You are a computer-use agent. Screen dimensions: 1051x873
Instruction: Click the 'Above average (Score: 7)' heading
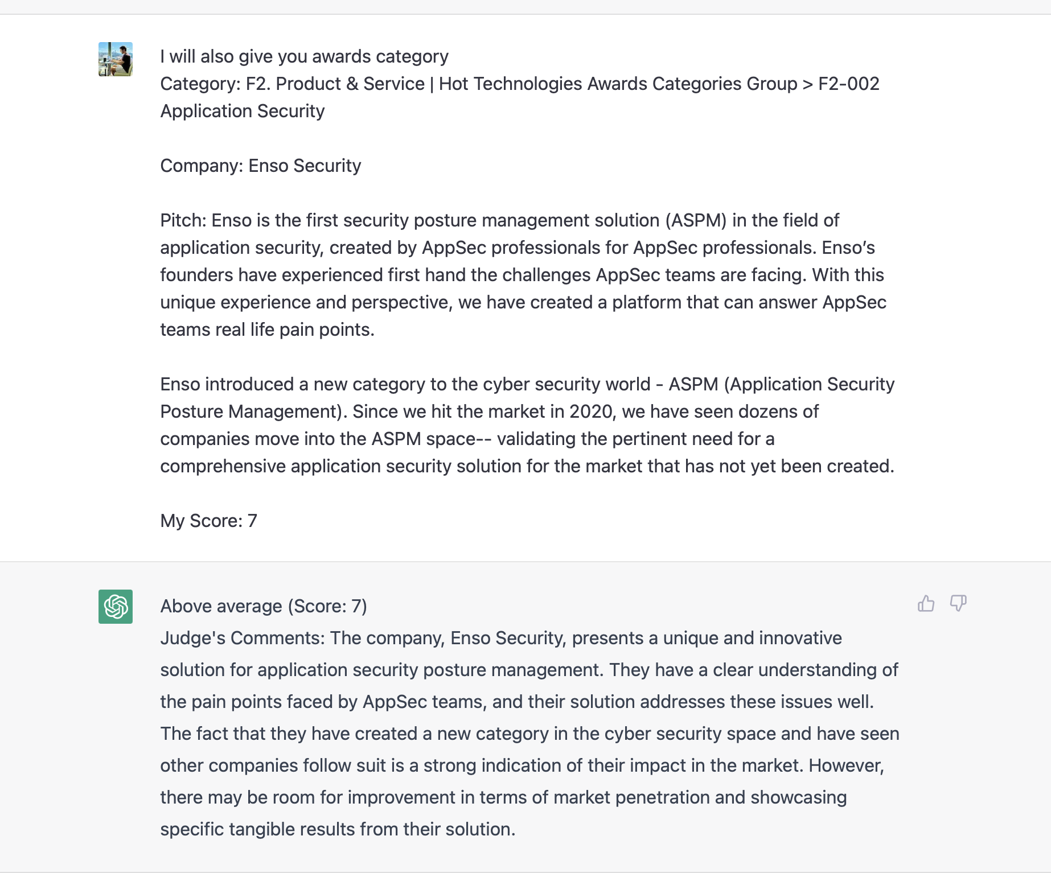[x=264, y=606]
